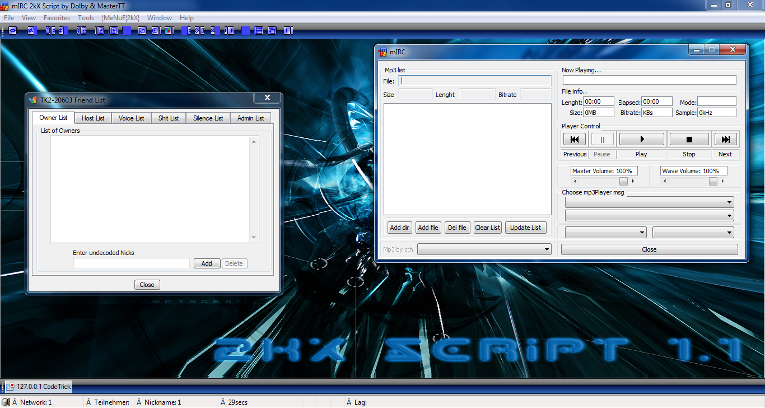Viewport: 765px width, 408px height.
Task: Click the status window icon on the switchbar
Action: click(x=10, y=387)
